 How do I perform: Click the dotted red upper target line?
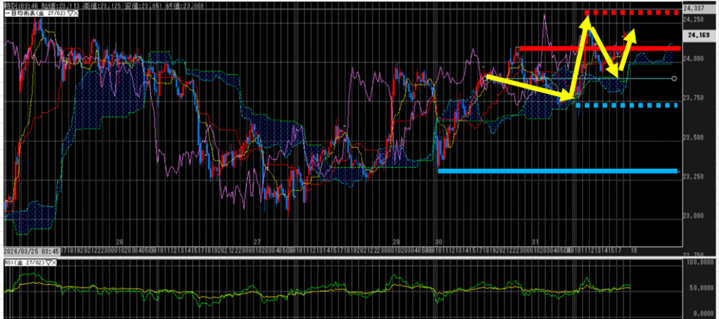(632, 13)
